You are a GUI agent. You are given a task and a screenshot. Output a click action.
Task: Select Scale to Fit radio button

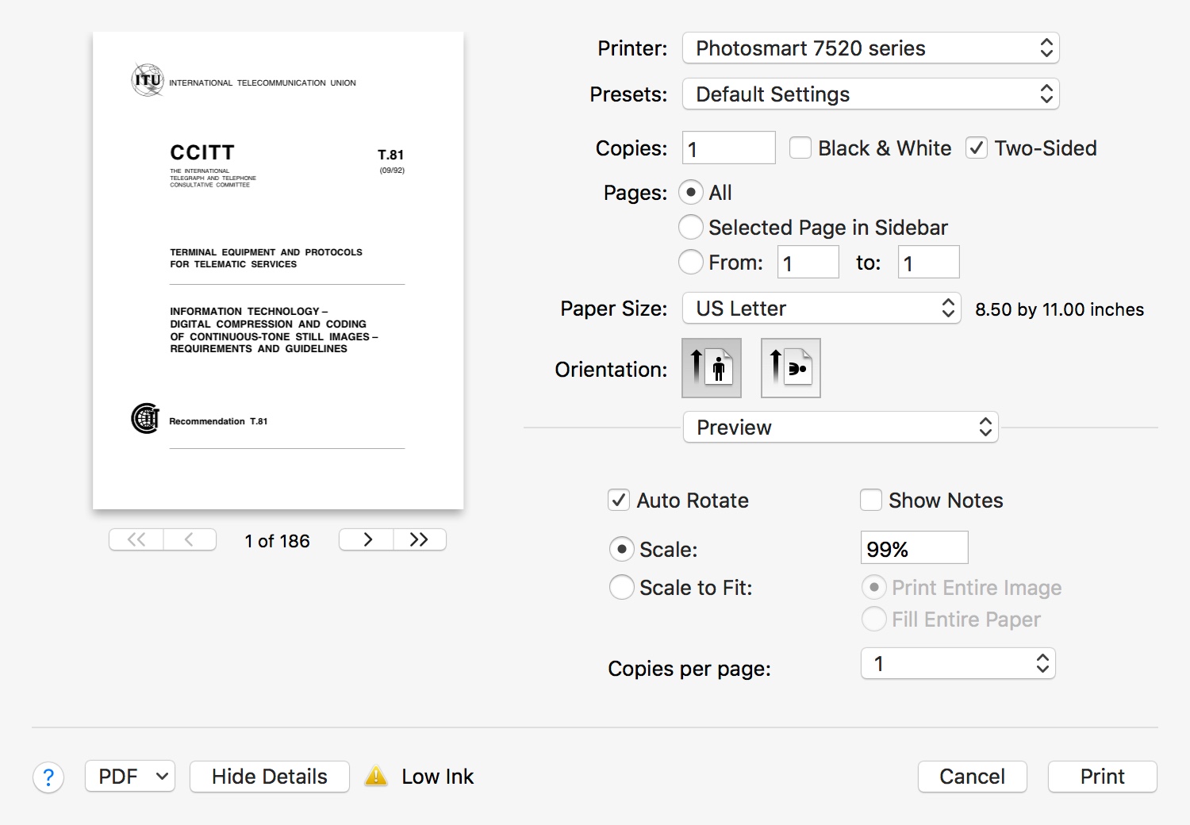pyautogui.click(x=622, y=588)
